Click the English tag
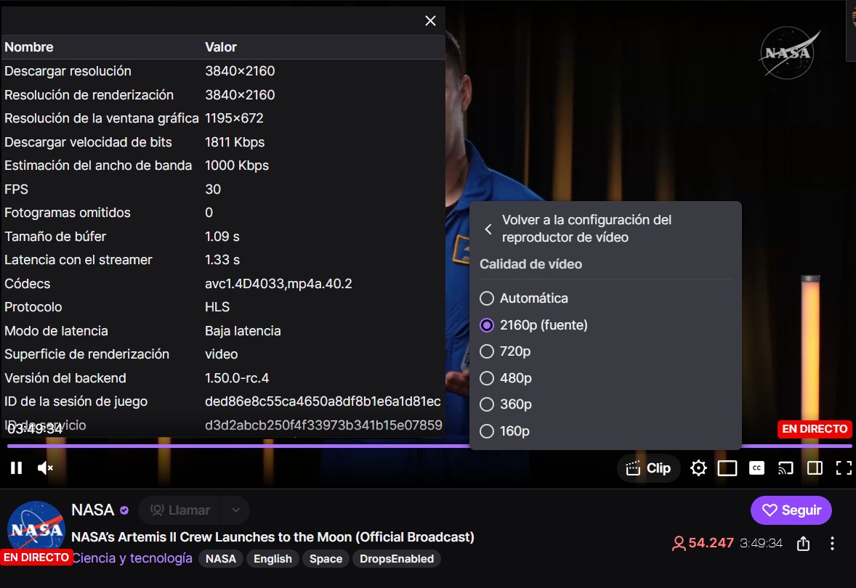 pyautogui.click(x=272, y=559)
